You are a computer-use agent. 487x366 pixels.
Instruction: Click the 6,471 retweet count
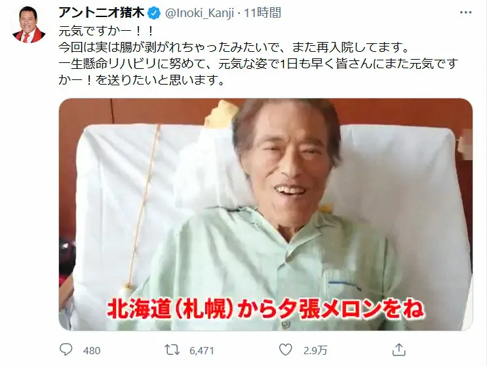pos(202,350)
